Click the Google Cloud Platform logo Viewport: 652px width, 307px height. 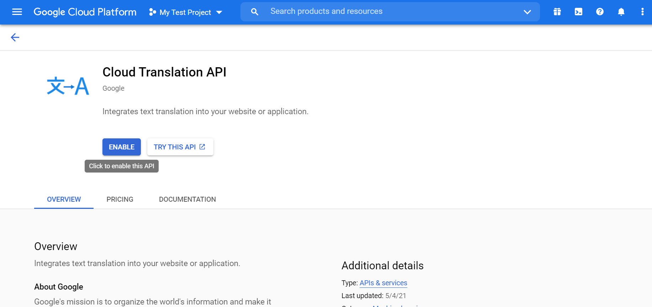85,12
